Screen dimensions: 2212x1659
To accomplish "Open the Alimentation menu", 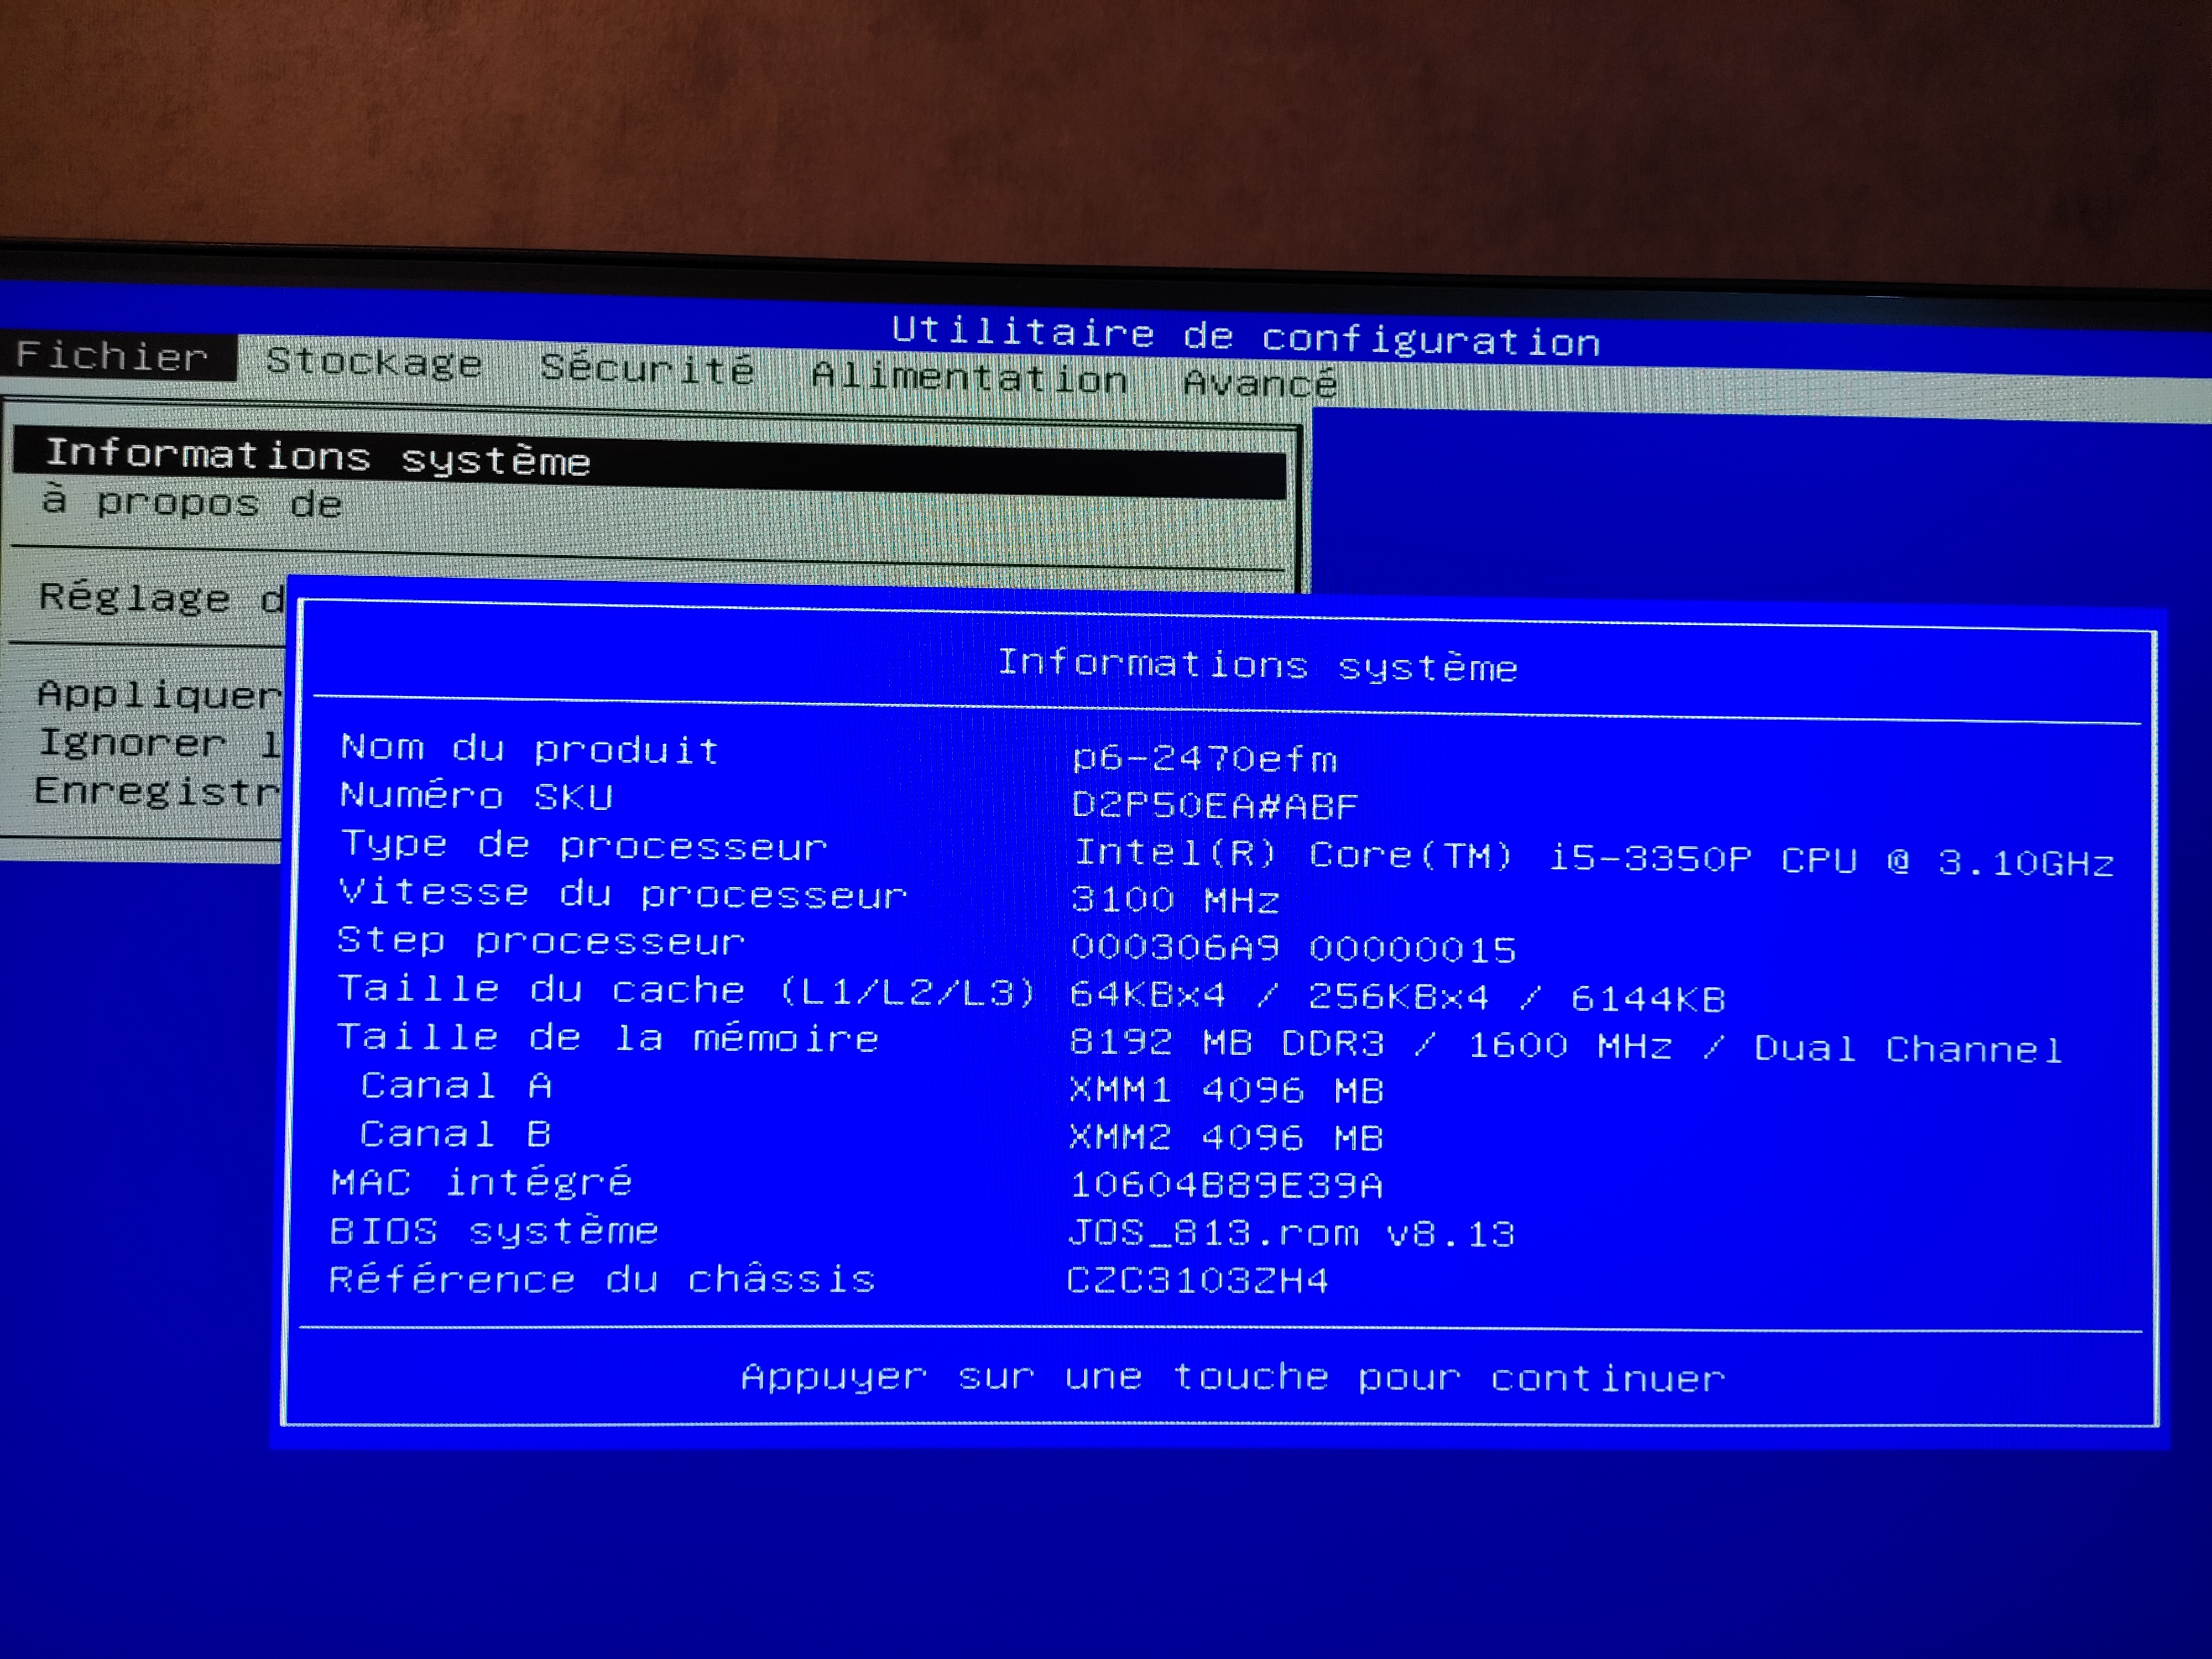I will click(x=969, y=377).
